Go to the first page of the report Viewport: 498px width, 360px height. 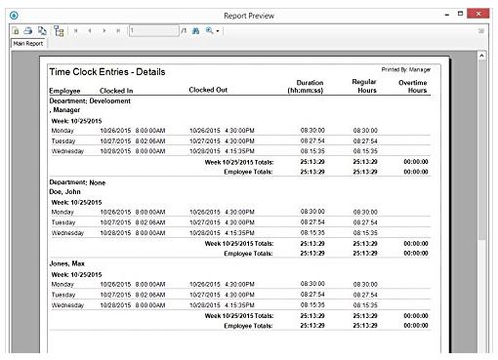76,31
